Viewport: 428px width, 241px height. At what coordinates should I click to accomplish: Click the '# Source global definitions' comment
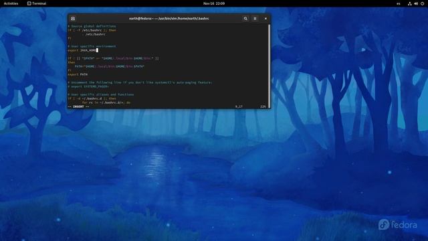tap(92, 26)
